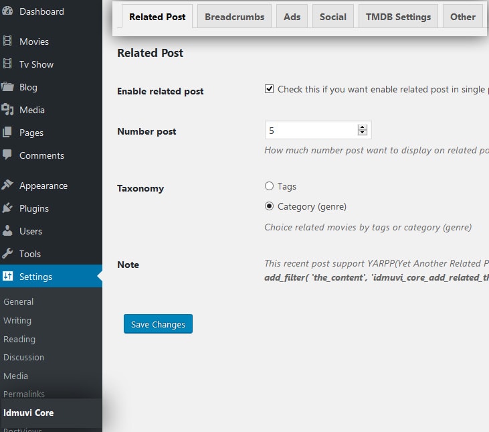This screenshot has height=432, width=489.
Task: Click the Comments bubble icon
Action: [x=7, y=155]
